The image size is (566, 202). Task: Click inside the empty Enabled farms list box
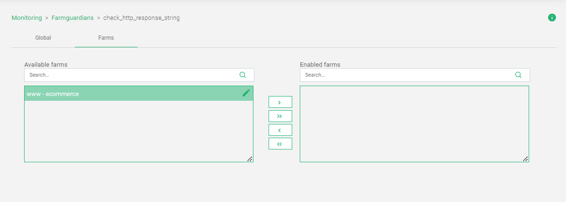point(414,124)
